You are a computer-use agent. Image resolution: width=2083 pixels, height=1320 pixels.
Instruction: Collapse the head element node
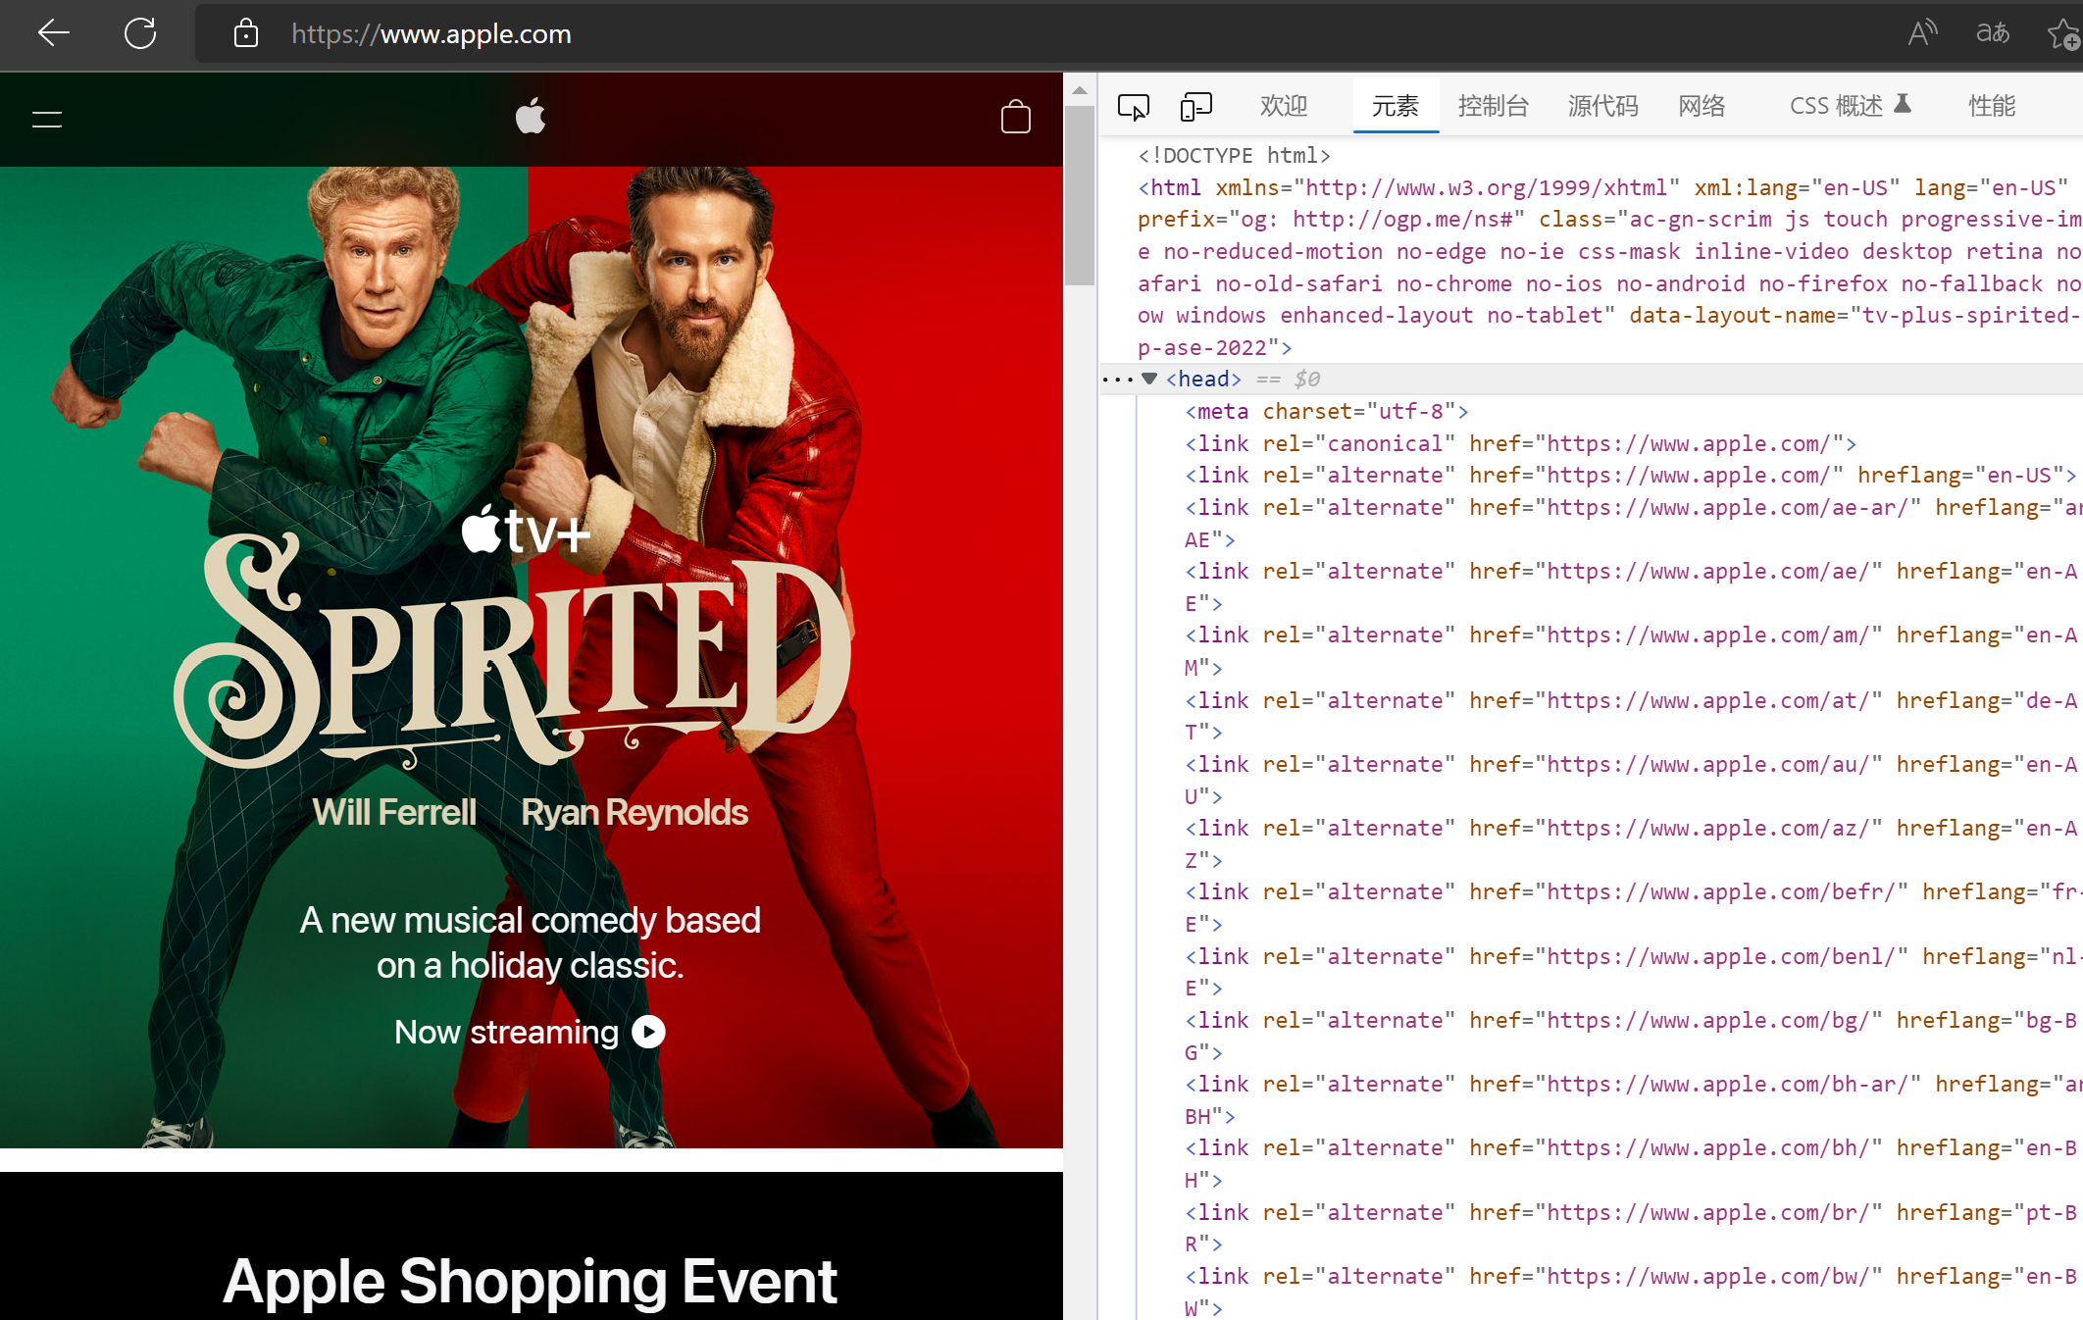1149,379
